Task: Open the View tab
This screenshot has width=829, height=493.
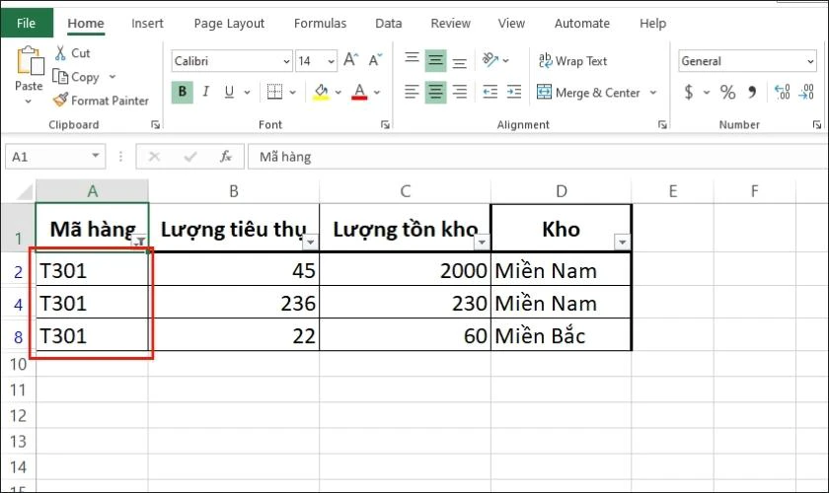Action: 511,24
